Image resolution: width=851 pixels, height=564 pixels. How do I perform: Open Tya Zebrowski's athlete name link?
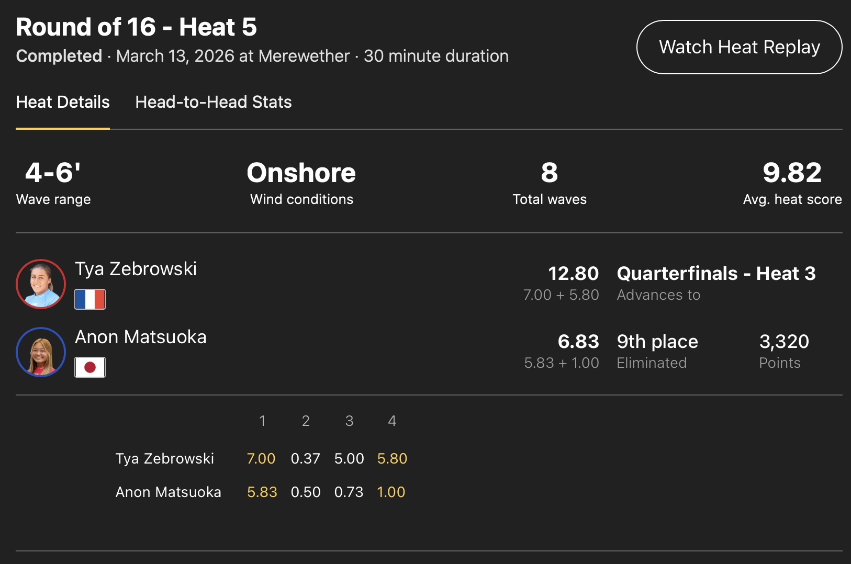coord(136,269)
